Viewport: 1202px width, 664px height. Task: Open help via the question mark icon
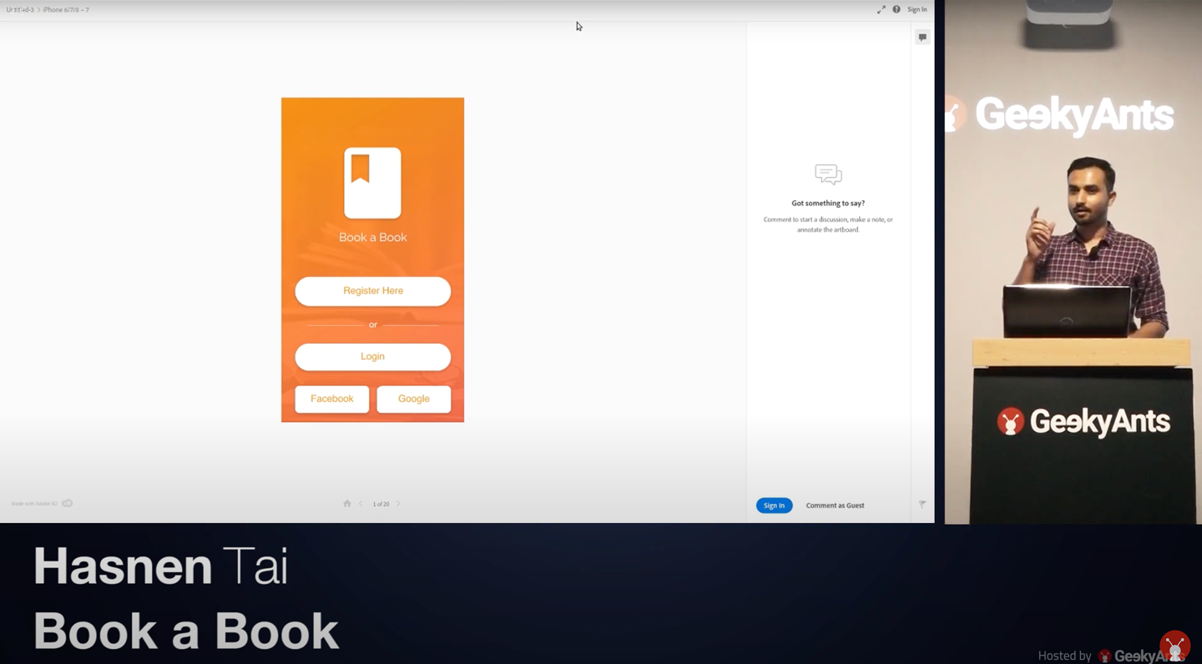click(896, 10)
